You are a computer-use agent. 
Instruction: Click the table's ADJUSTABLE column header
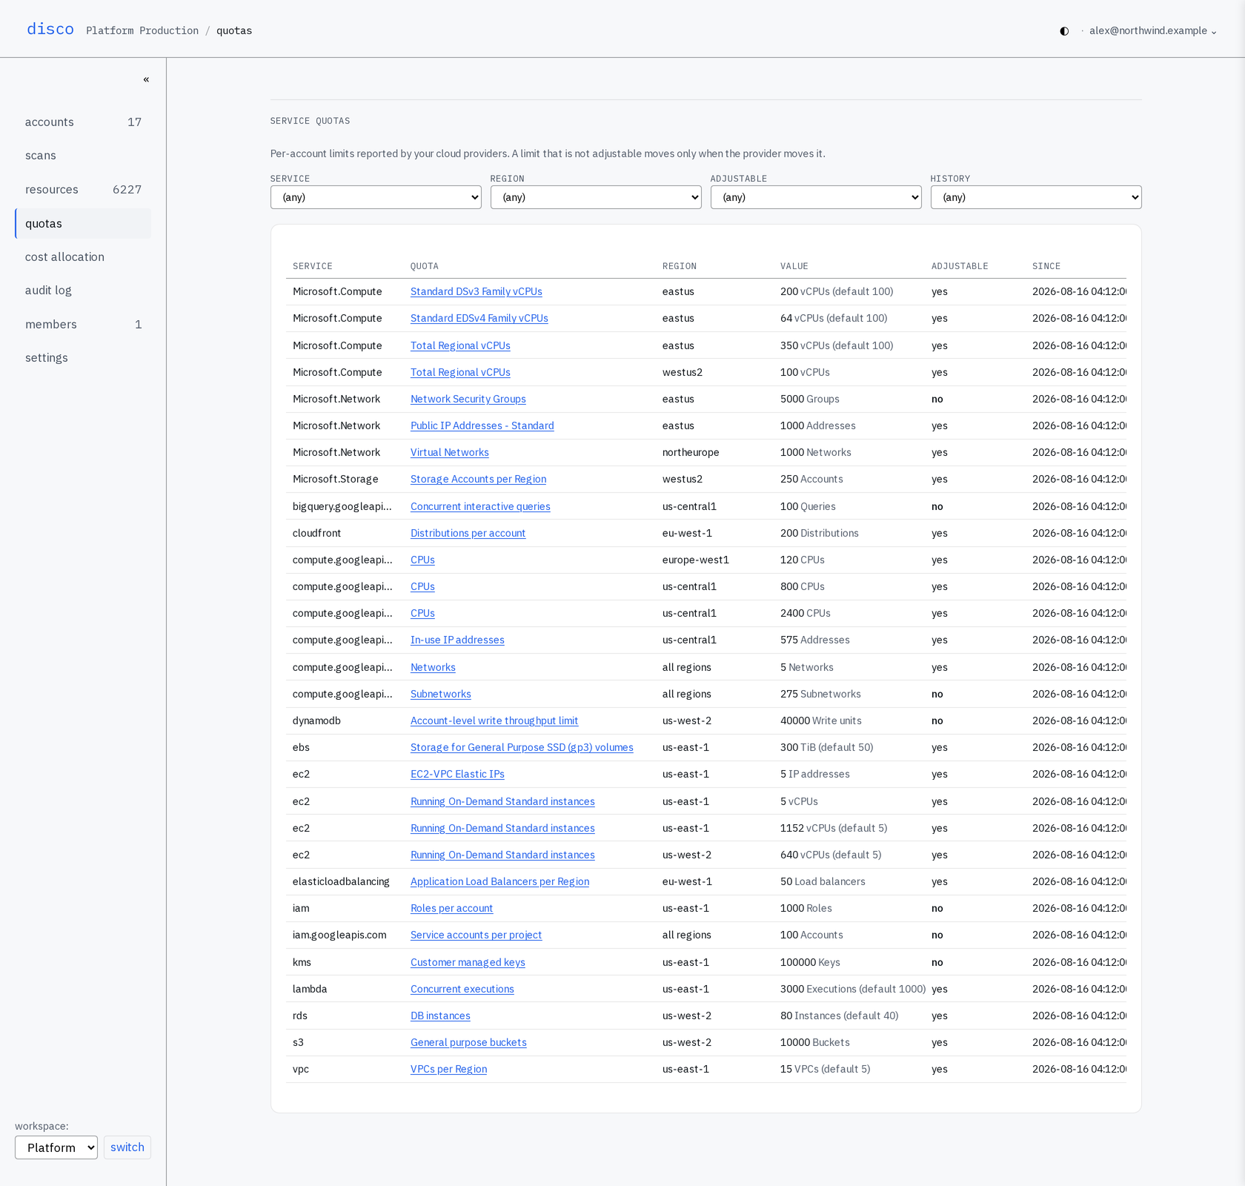tap(960, 266)
